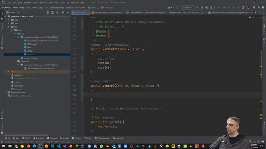The image size is (266, 149).
Task: Click the '1 usage' hint above second constructor
Action: (96, 81)
